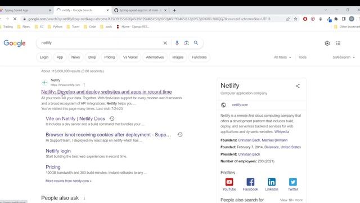Select the App filter chip
Image resolution: width=360 pixels, height=203 pixels.
(x=60, y=58)
